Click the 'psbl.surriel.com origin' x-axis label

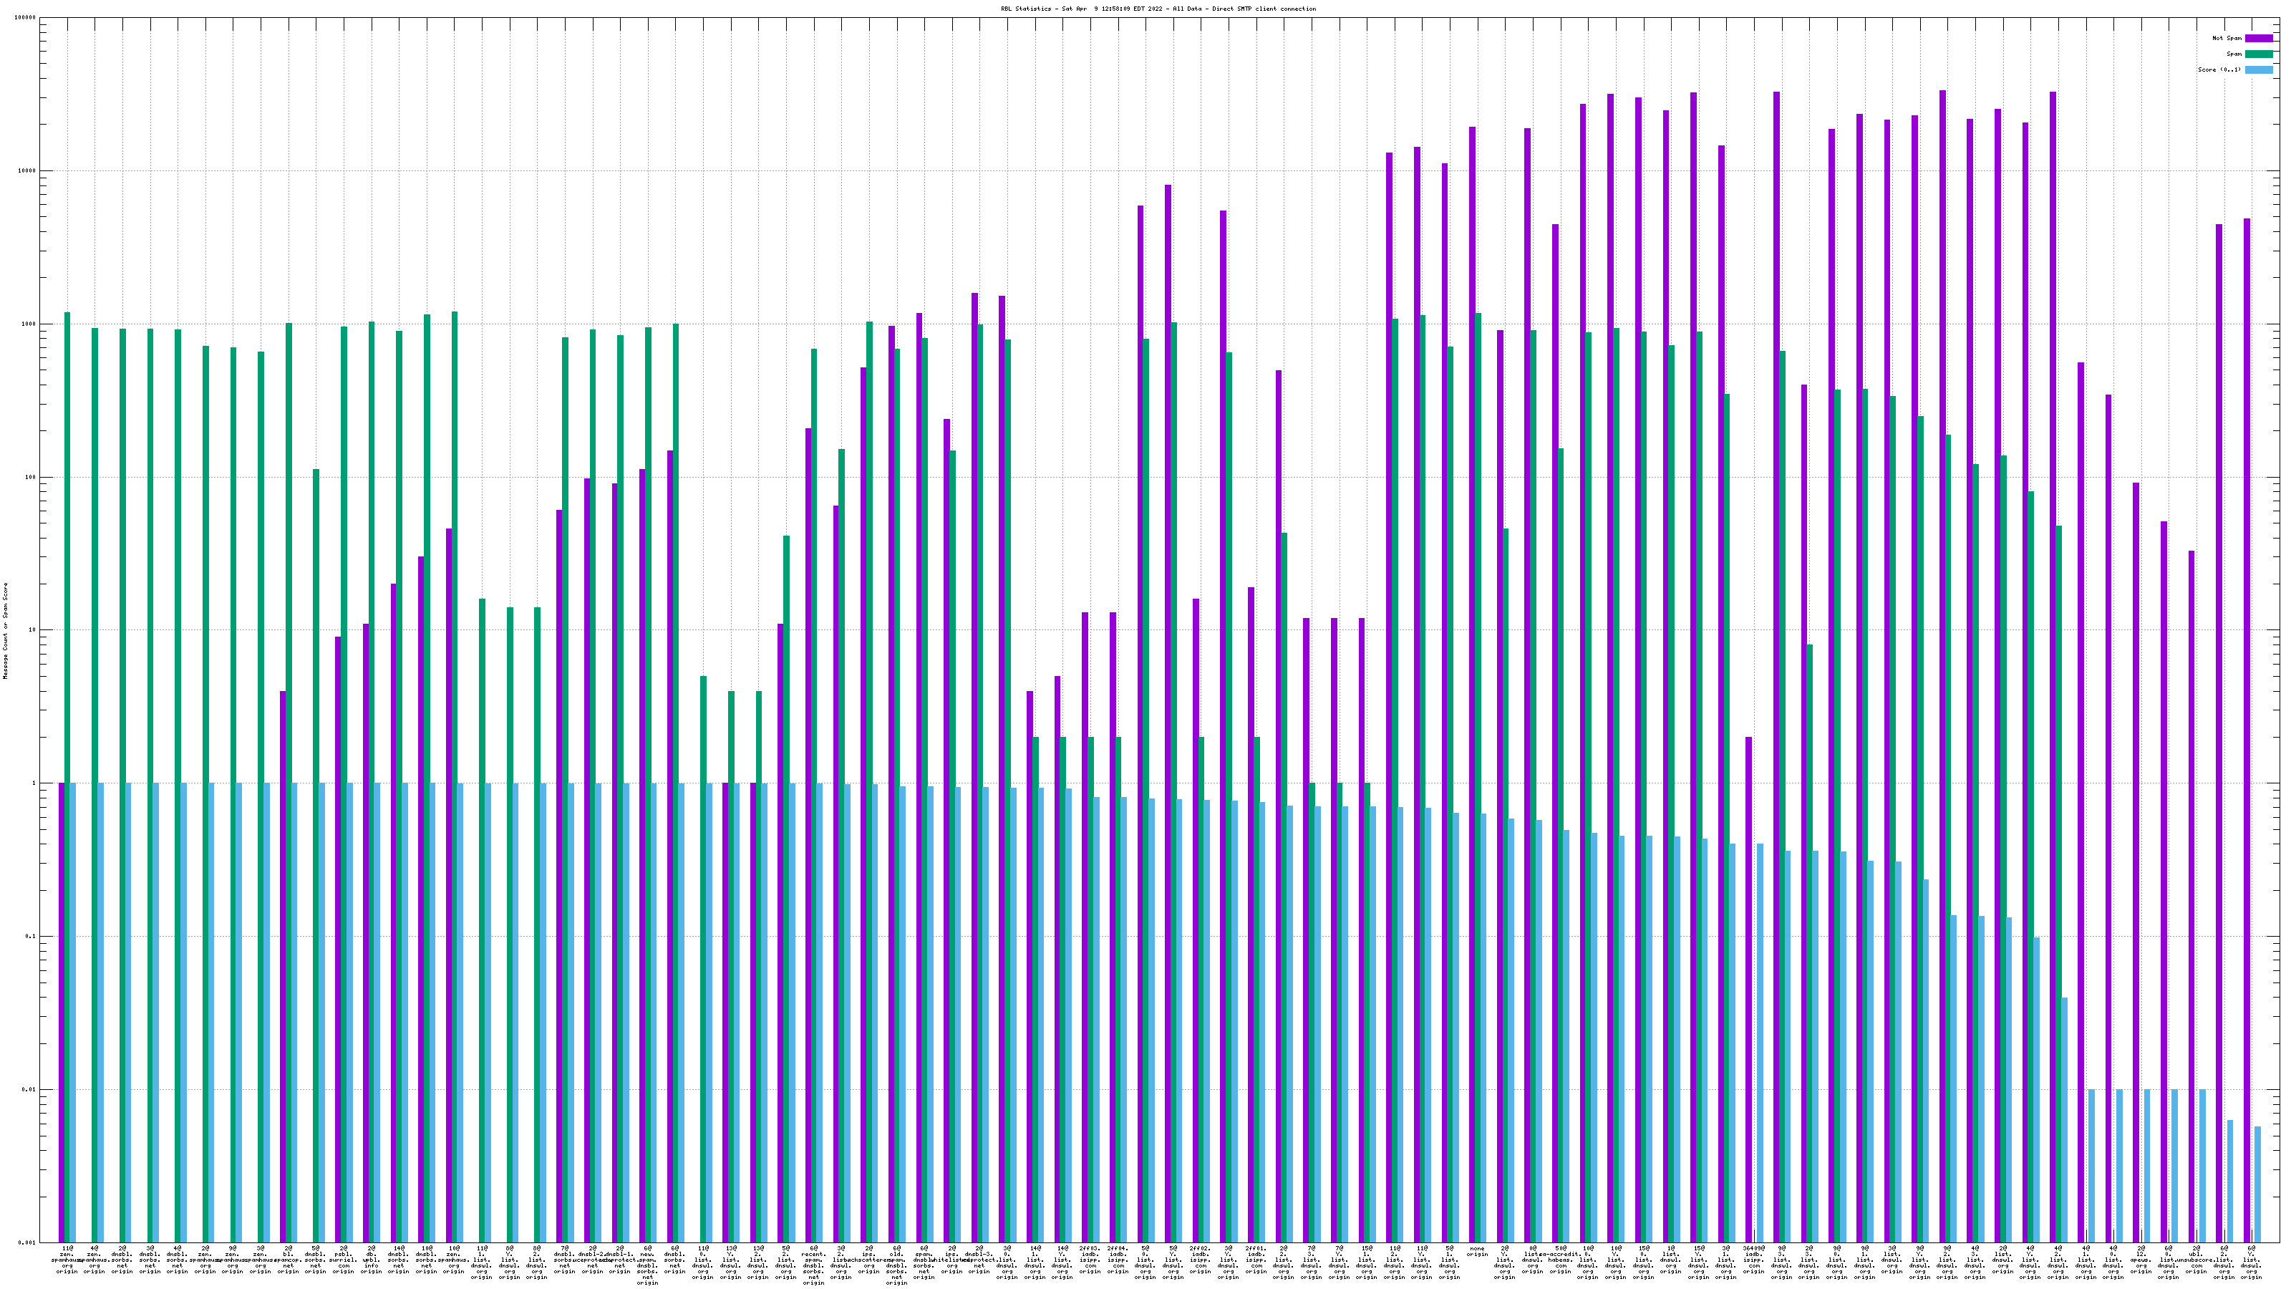tap(344, 1260)
